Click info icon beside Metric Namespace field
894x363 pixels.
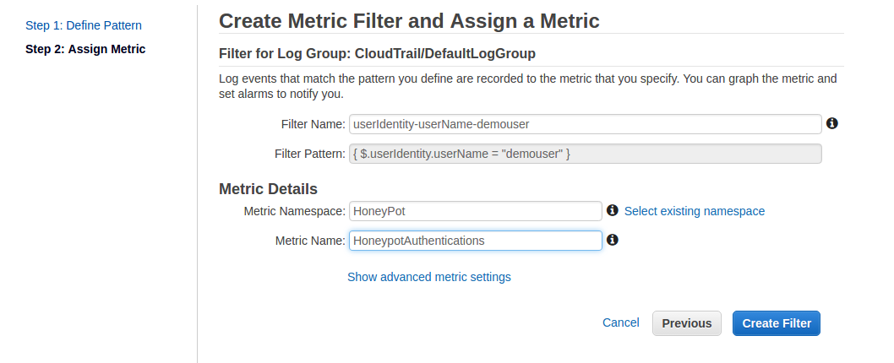(613, 210)
